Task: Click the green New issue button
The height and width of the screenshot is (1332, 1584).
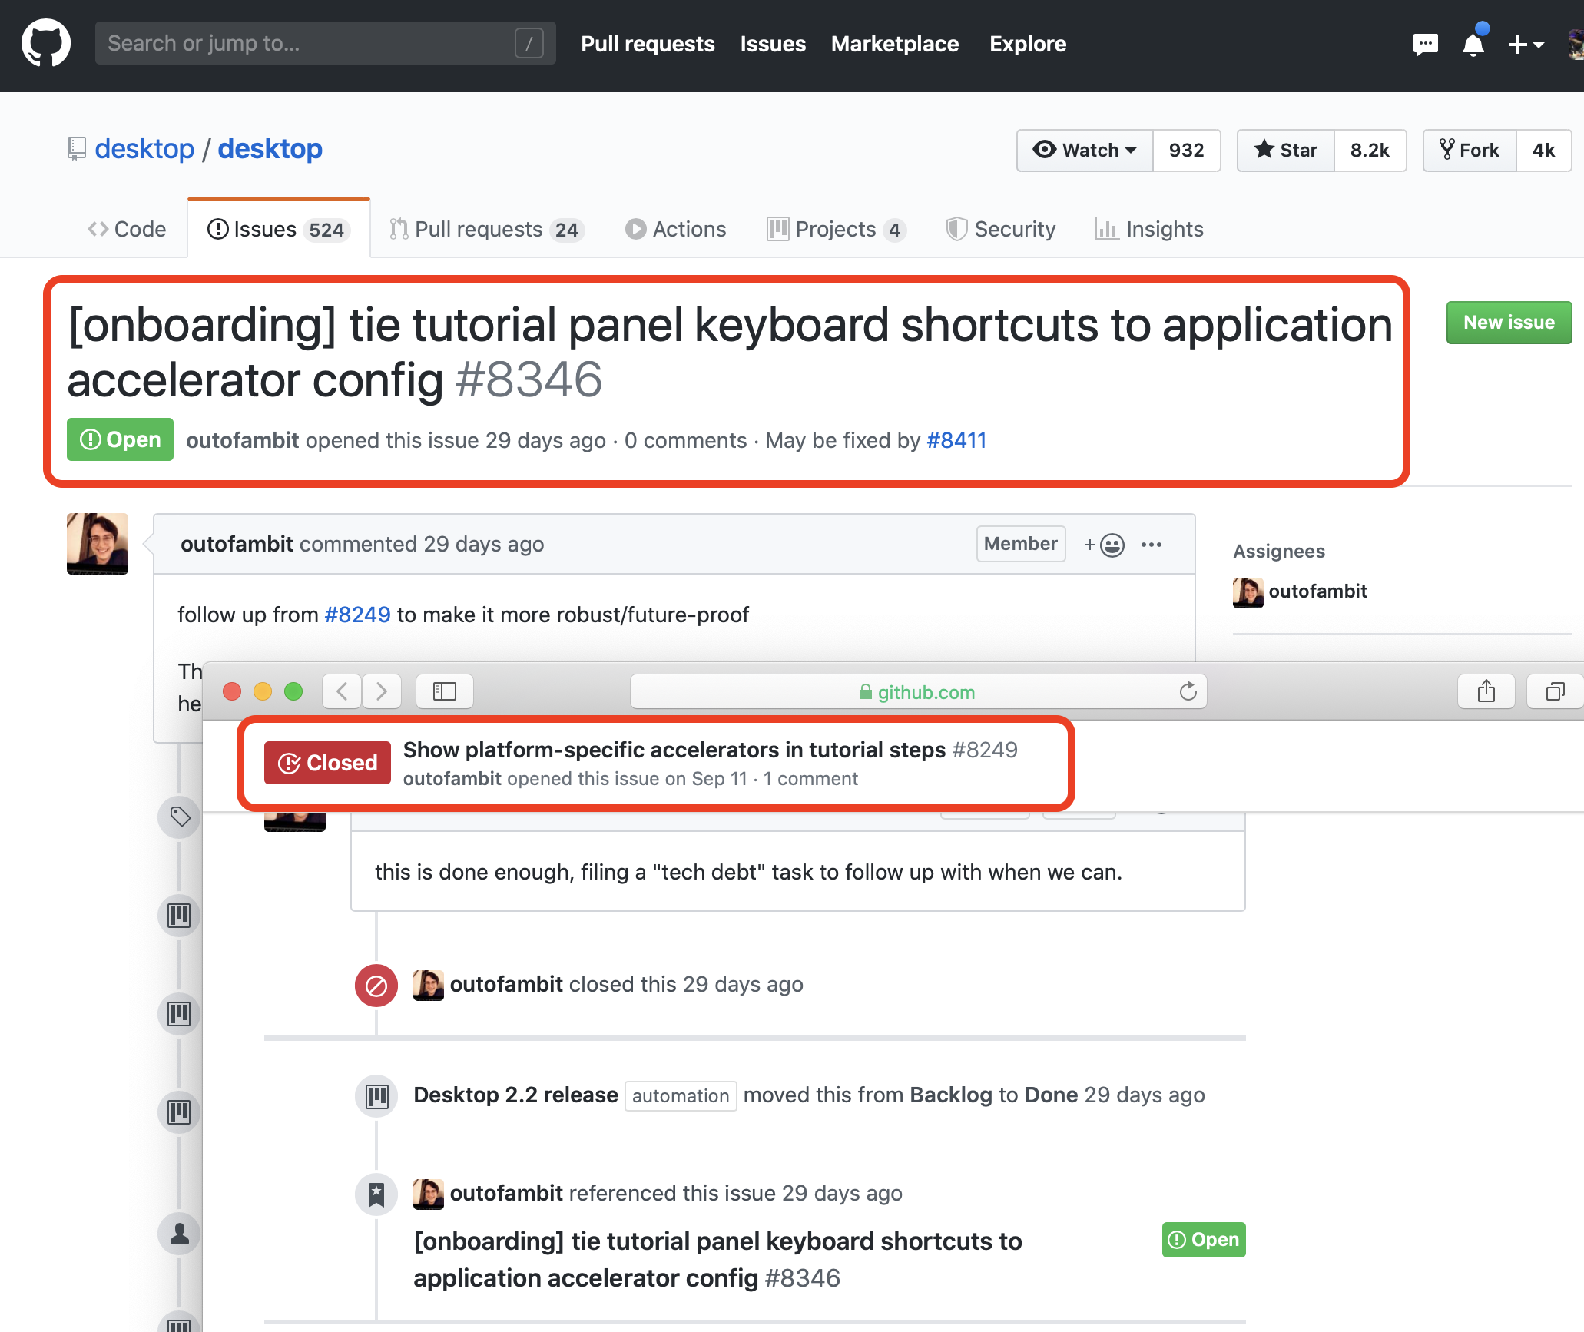Action: (x=1509, y=323)
